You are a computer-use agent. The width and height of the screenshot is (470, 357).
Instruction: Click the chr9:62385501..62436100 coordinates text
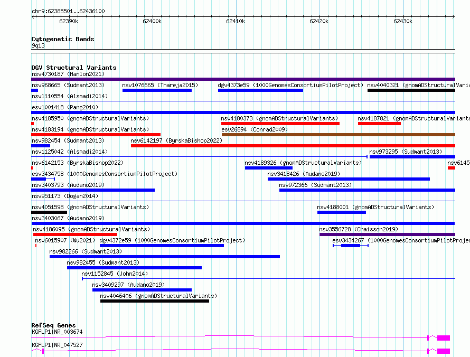pyautogui.click(x=68, y=12)
